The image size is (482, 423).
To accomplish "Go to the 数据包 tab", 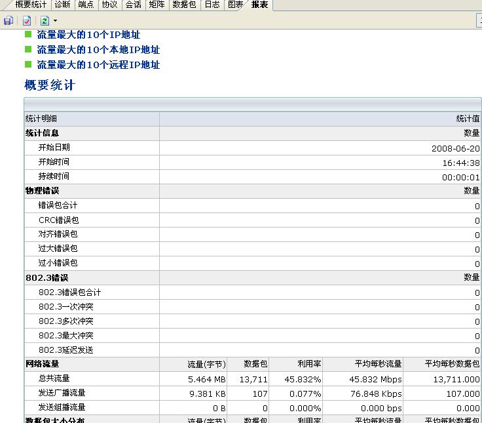I will pos(184,5).
